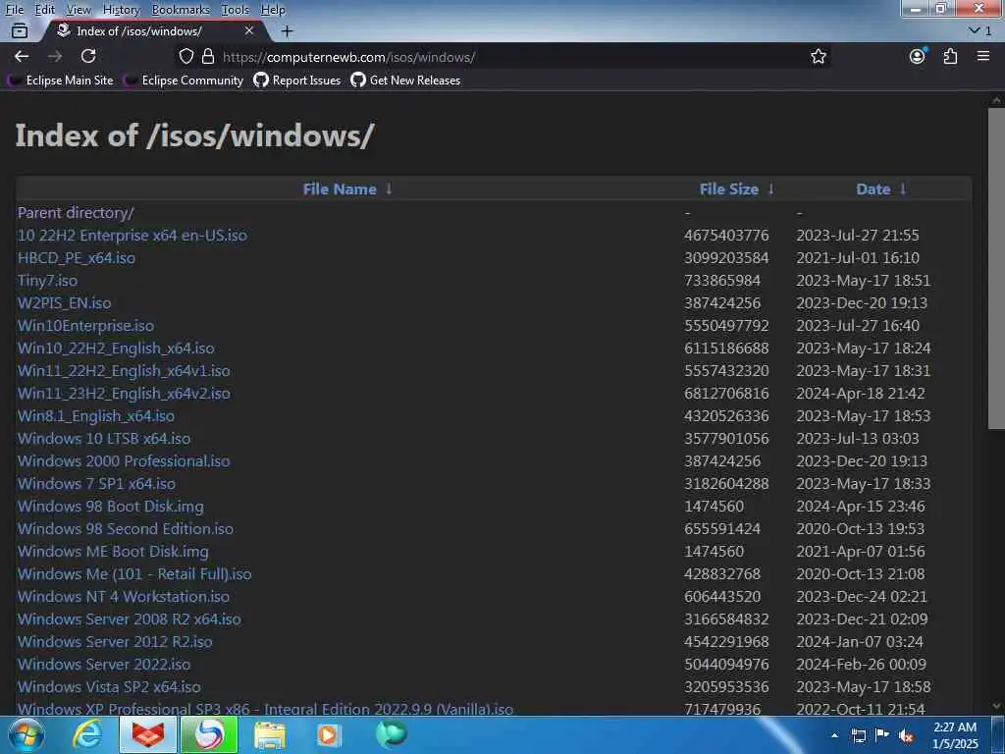
Task: Click the arrow beside Date header
Action: (x=903, y=188)
